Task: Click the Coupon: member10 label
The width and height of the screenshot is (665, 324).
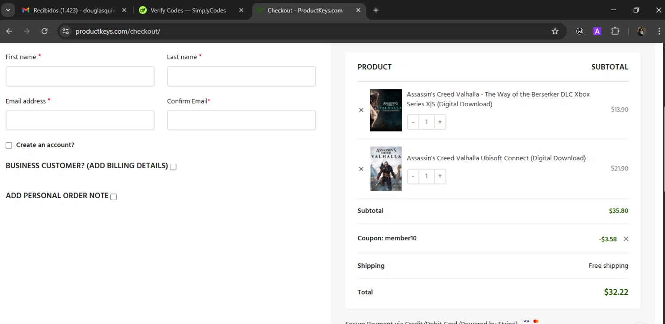Action: pyautogui.click(x=387, y=238)
